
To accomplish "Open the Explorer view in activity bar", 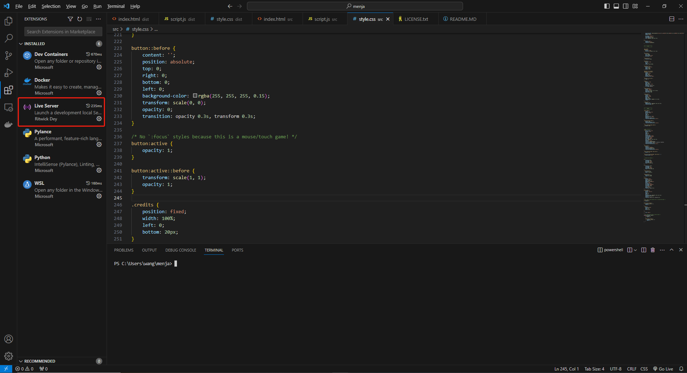I will coord(9,21).
